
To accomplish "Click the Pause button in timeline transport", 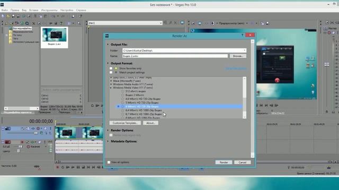I will tap(78, 167).
